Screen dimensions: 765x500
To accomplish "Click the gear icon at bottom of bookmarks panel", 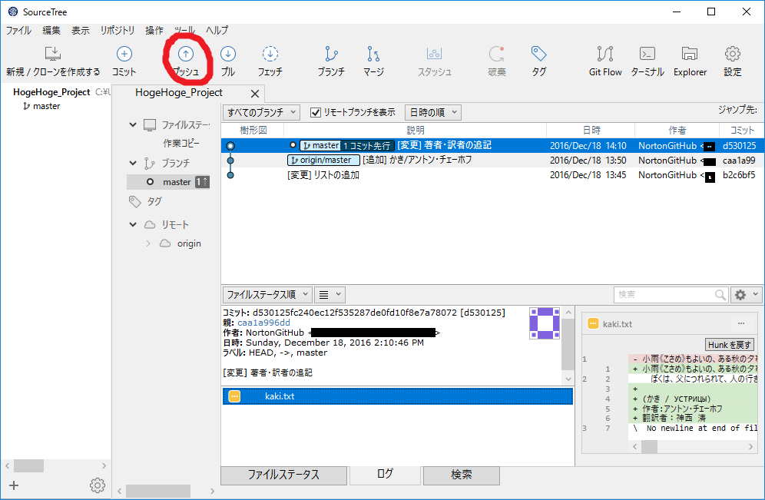I will 98,485.
